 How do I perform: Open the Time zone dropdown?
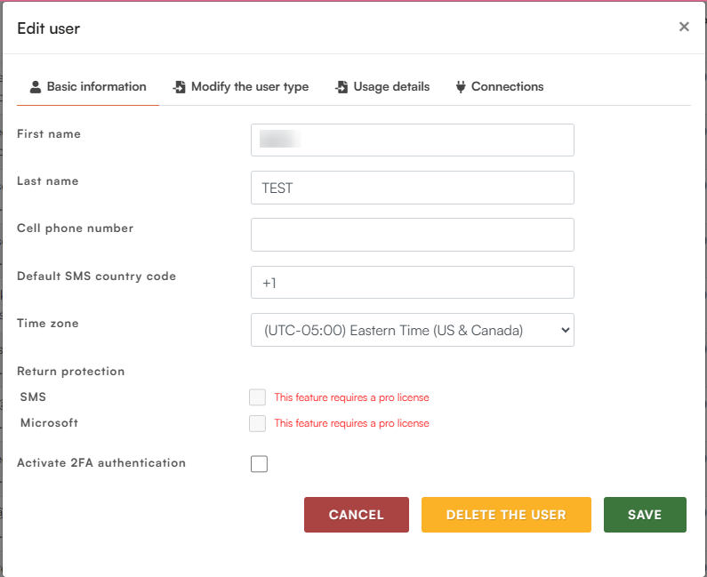click(x=412, y=330)
